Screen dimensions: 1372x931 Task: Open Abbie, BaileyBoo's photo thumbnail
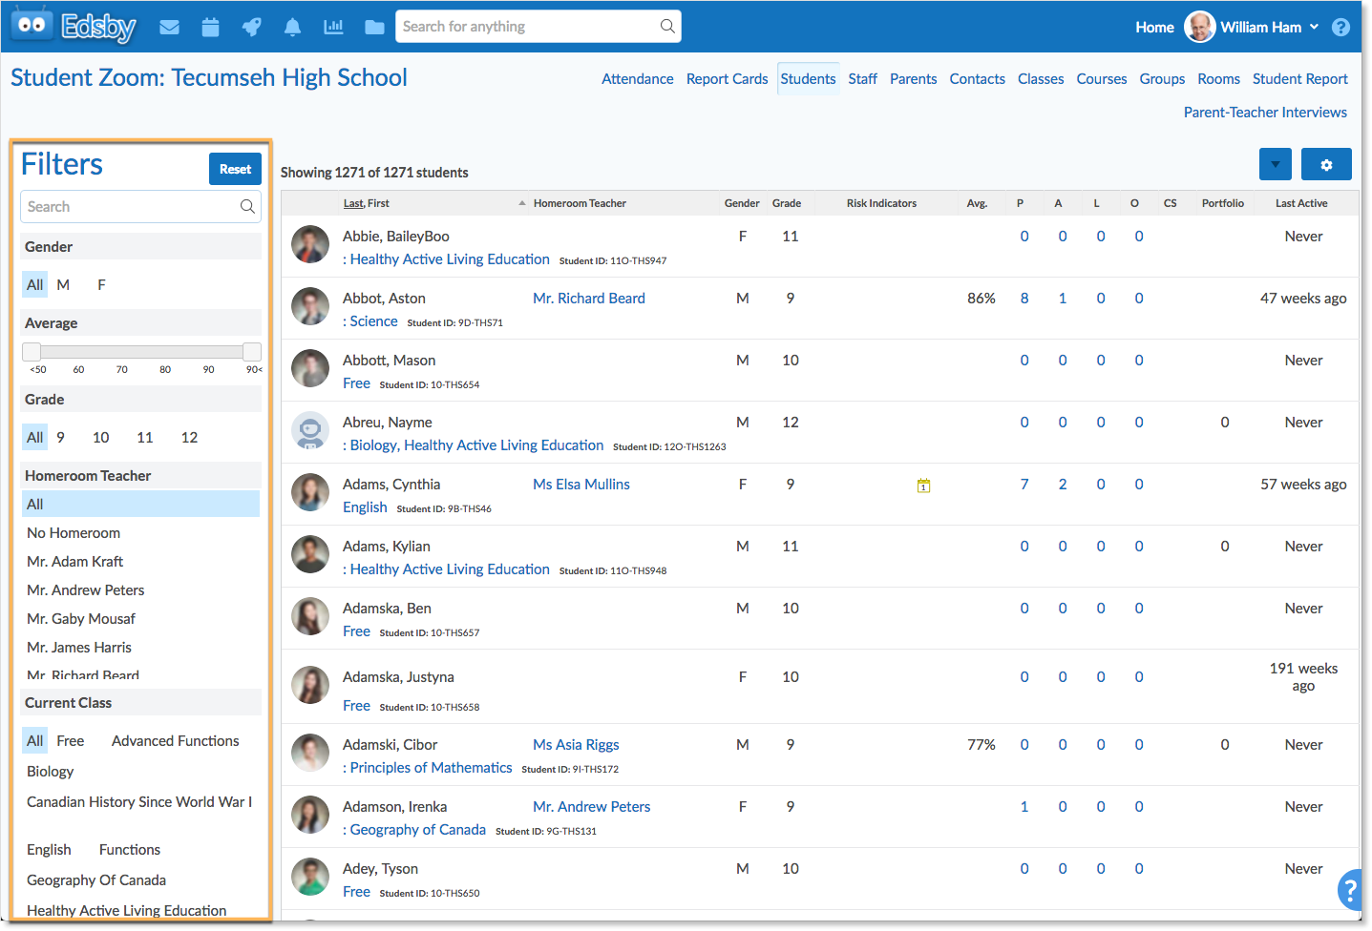(x=310, y=244)
